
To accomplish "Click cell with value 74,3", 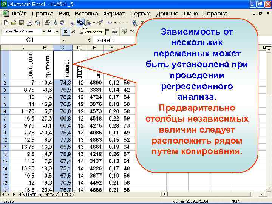I will [63, 83].
